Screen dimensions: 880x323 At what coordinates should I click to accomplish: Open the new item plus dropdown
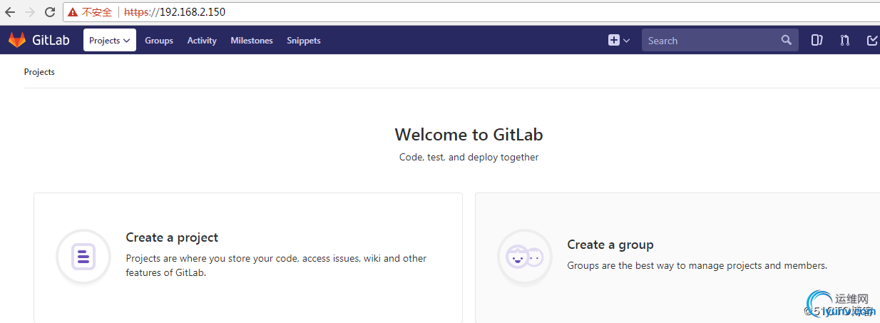point(618,41)
